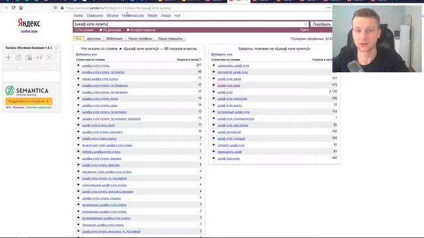Image resolution: width=424 pixels, height=238 pixels.
Task: Click the padlock icon in the address bar
Action: (62, 8)
